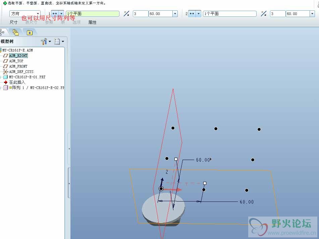
Task: Select MY-CR161P-E.ASM root in model tree
Action: coord(17,50)
